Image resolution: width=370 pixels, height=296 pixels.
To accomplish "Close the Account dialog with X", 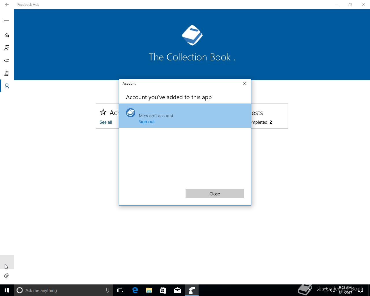I will pyautogui.click(x=244, y=84).
